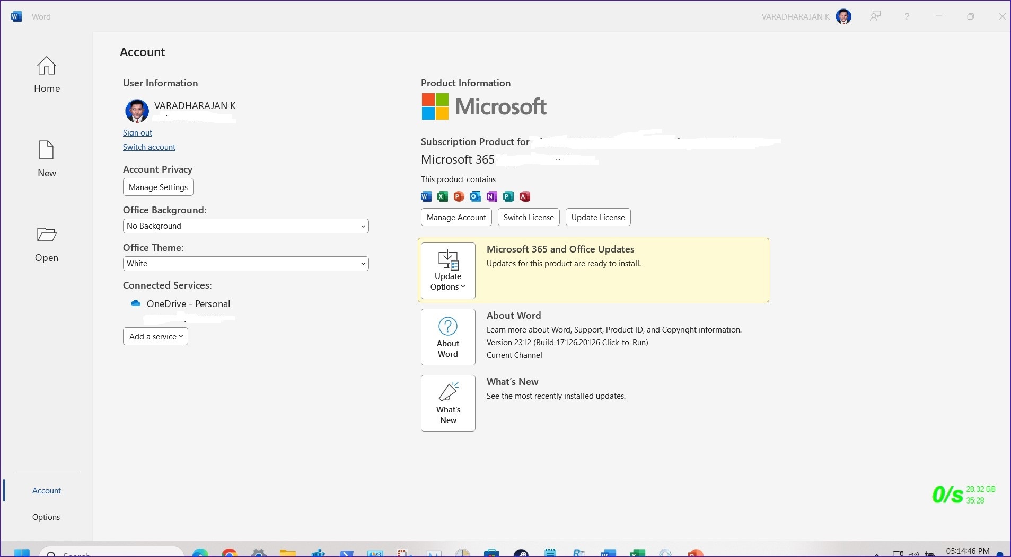Viewport: 1011px width, 557px height.
Task: Click the Update License button
Action: (x=598, y=218)
